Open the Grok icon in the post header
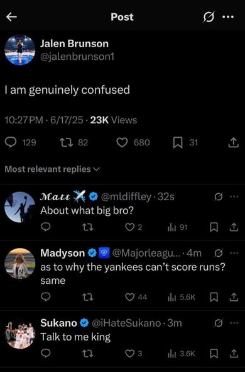Screen dimensions: 245x372 point(209,17)
